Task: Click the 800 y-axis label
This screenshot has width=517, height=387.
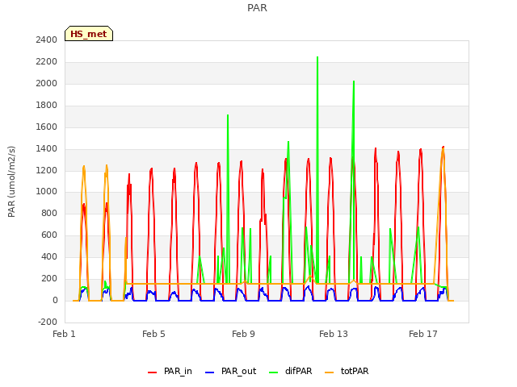Action: point(49,213)
